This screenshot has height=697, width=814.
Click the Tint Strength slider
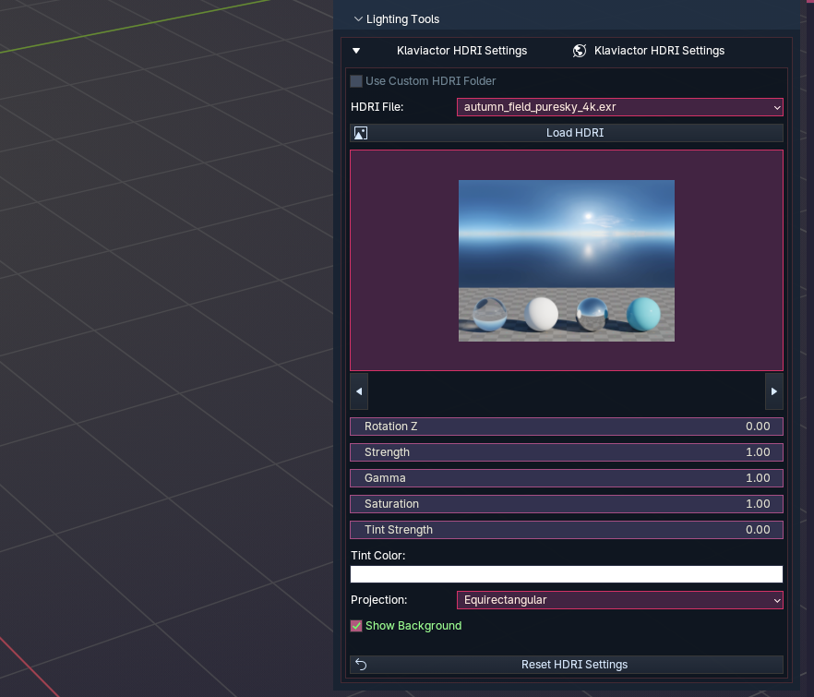[567, 530]
